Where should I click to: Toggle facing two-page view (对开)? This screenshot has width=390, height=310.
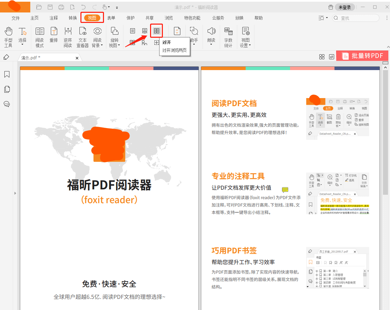point(156,31)
